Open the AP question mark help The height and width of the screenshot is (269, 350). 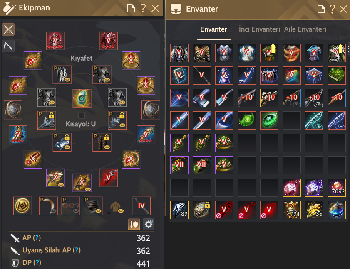click(x=37, y=238)
